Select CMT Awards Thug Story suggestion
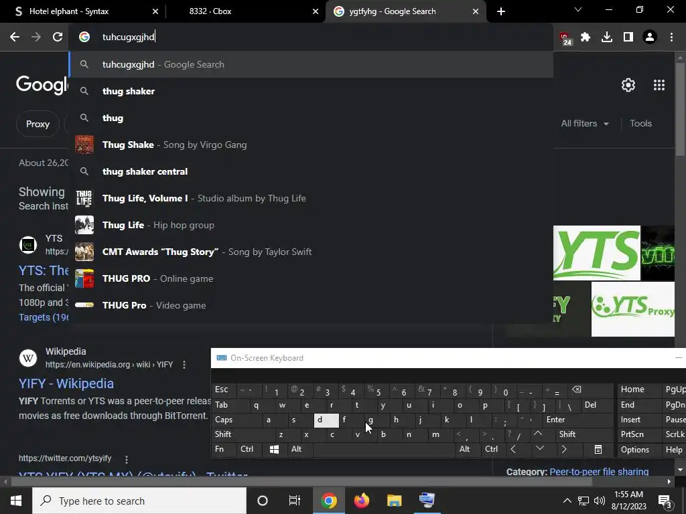The height and width of the screenshot is (514, 686). (x=311, y=252)
